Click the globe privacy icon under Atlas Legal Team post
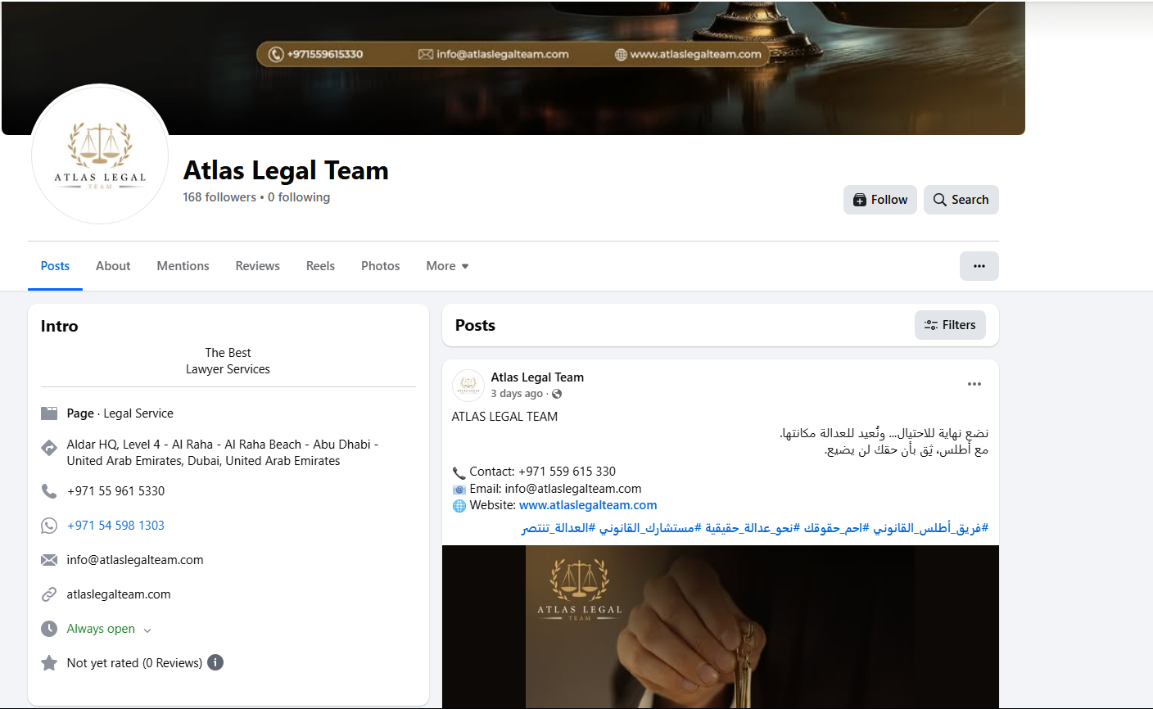Image resolution: width=1153 pixels, height=709 pixels. coord(557,393)
